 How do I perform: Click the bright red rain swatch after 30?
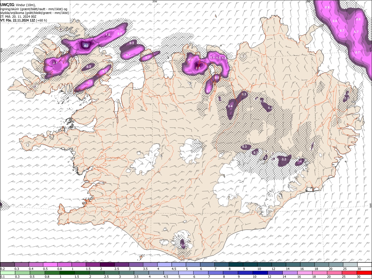364,273
